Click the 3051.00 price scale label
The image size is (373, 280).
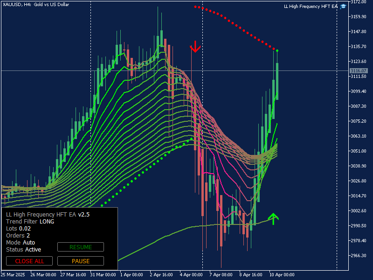pyautogui.click(x=359, y=151)
